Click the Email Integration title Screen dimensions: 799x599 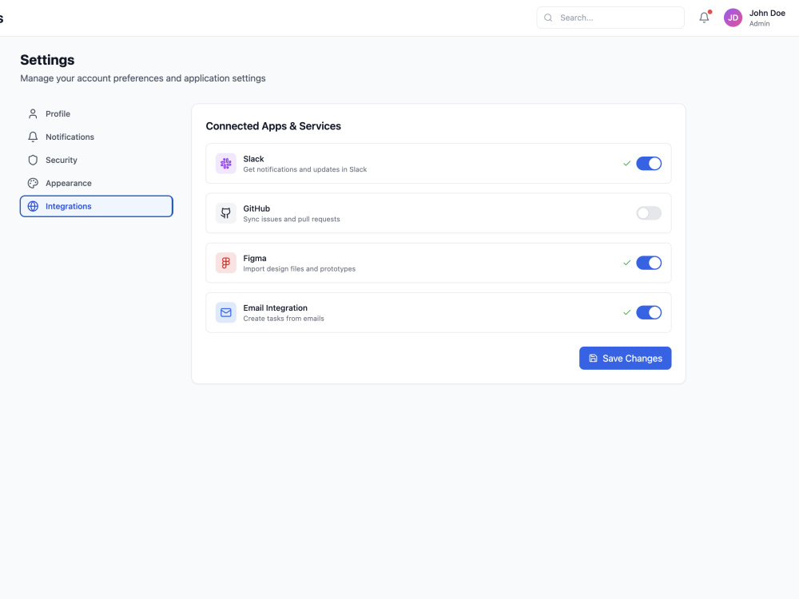pyautogui.click(x=275, y=308)
